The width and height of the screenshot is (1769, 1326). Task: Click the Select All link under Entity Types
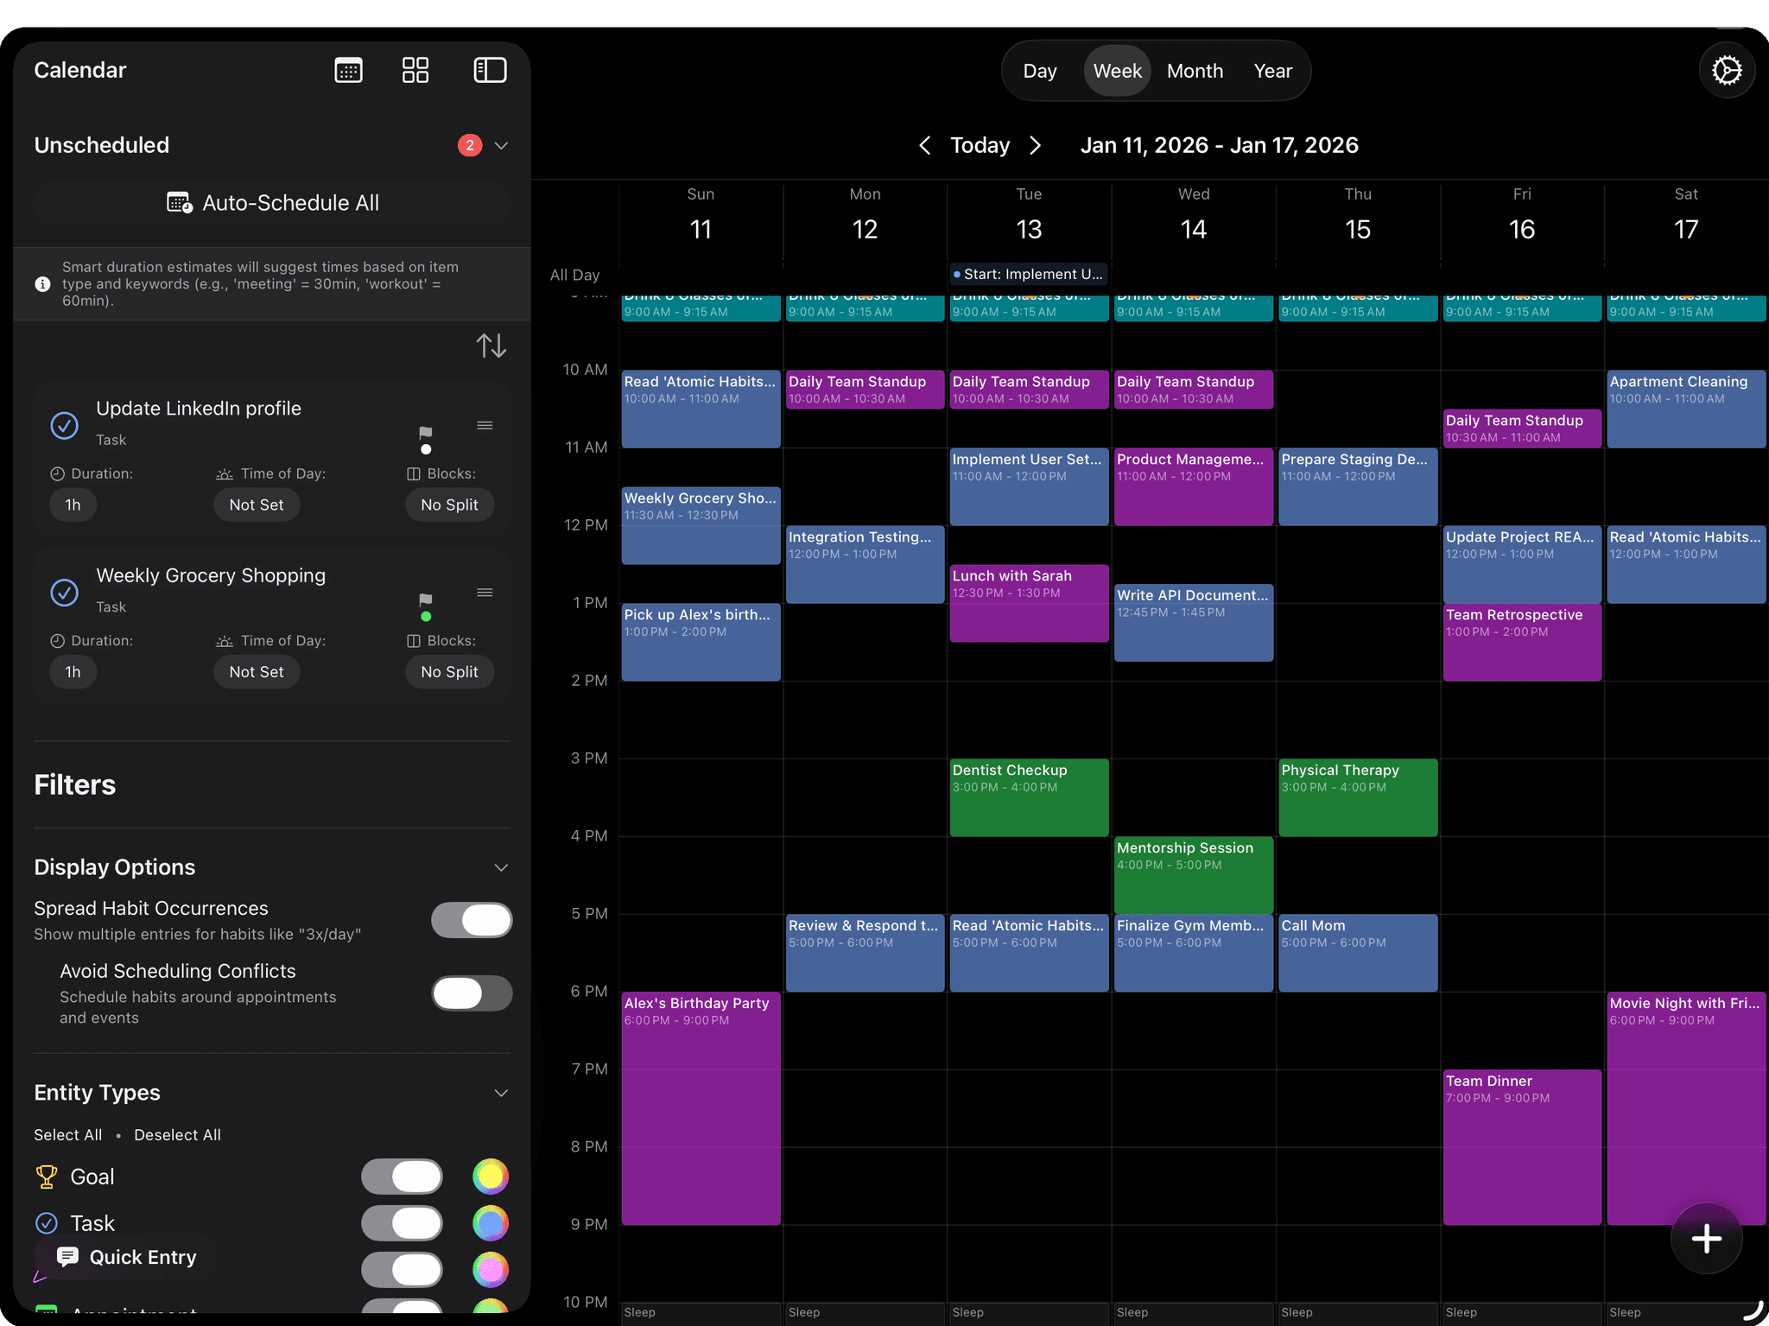tap(67, 1134)
